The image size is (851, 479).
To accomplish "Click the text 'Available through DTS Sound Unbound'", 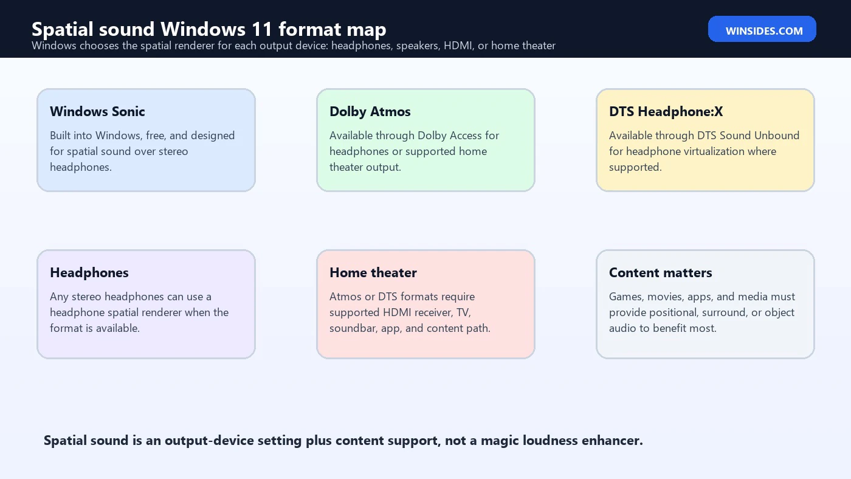I will [x=704, y=136].
